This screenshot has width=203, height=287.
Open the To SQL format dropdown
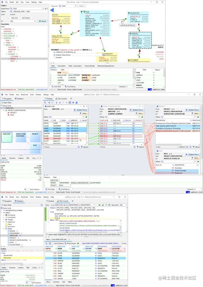coord(35,21)
